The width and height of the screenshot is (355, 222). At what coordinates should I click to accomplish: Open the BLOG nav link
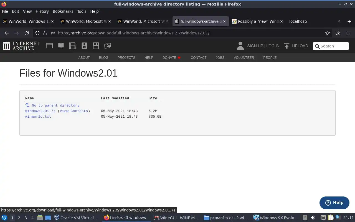click(x=104, y=58)
